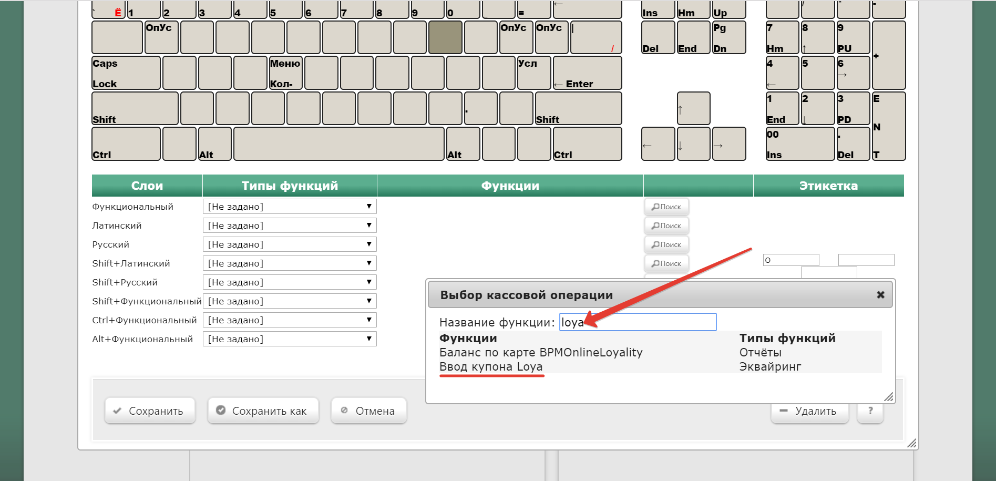Click numpad key '00 Ins'
This screenshot has width=996, height=481.
[800, 144]
